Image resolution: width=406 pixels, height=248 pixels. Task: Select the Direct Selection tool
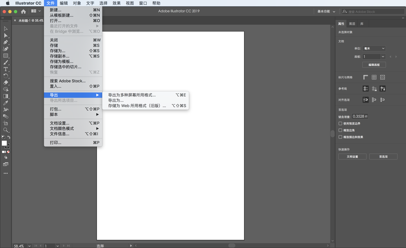(6, 36)
